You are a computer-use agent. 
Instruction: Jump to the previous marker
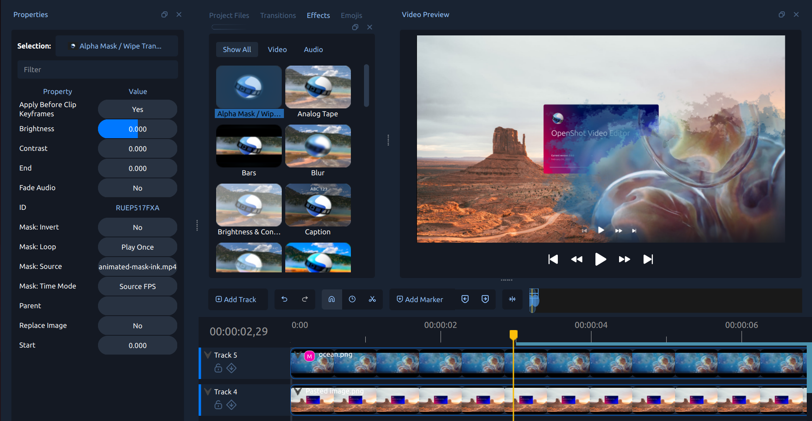pos(465,299)
